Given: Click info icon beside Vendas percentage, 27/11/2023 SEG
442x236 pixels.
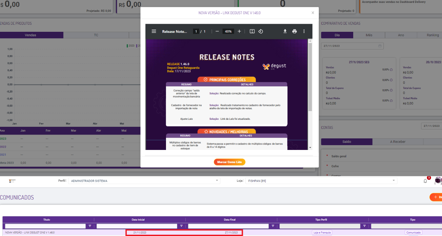Looking at the screenshot, I should [x=391, y=70].
